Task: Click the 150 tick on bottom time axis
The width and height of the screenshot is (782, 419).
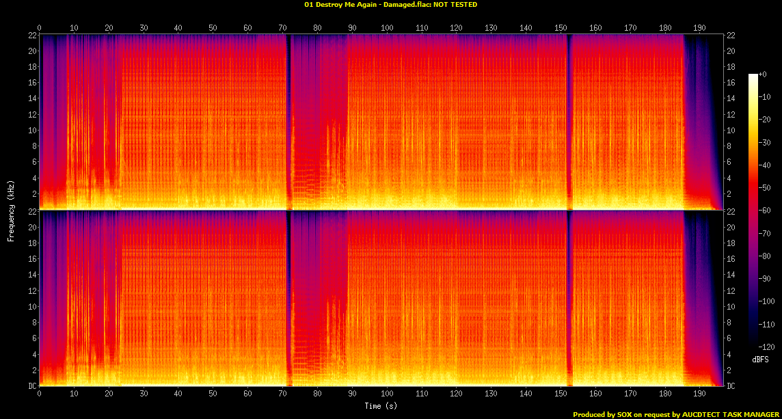Action: point(561,394)
